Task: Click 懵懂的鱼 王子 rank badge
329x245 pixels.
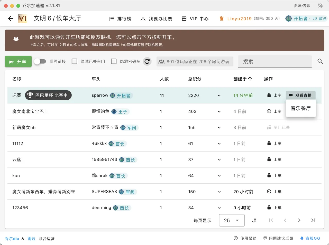Action: click(120, 111)
